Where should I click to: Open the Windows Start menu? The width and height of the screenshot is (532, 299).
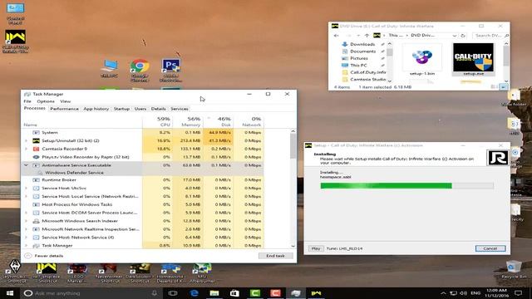point(9,293)
